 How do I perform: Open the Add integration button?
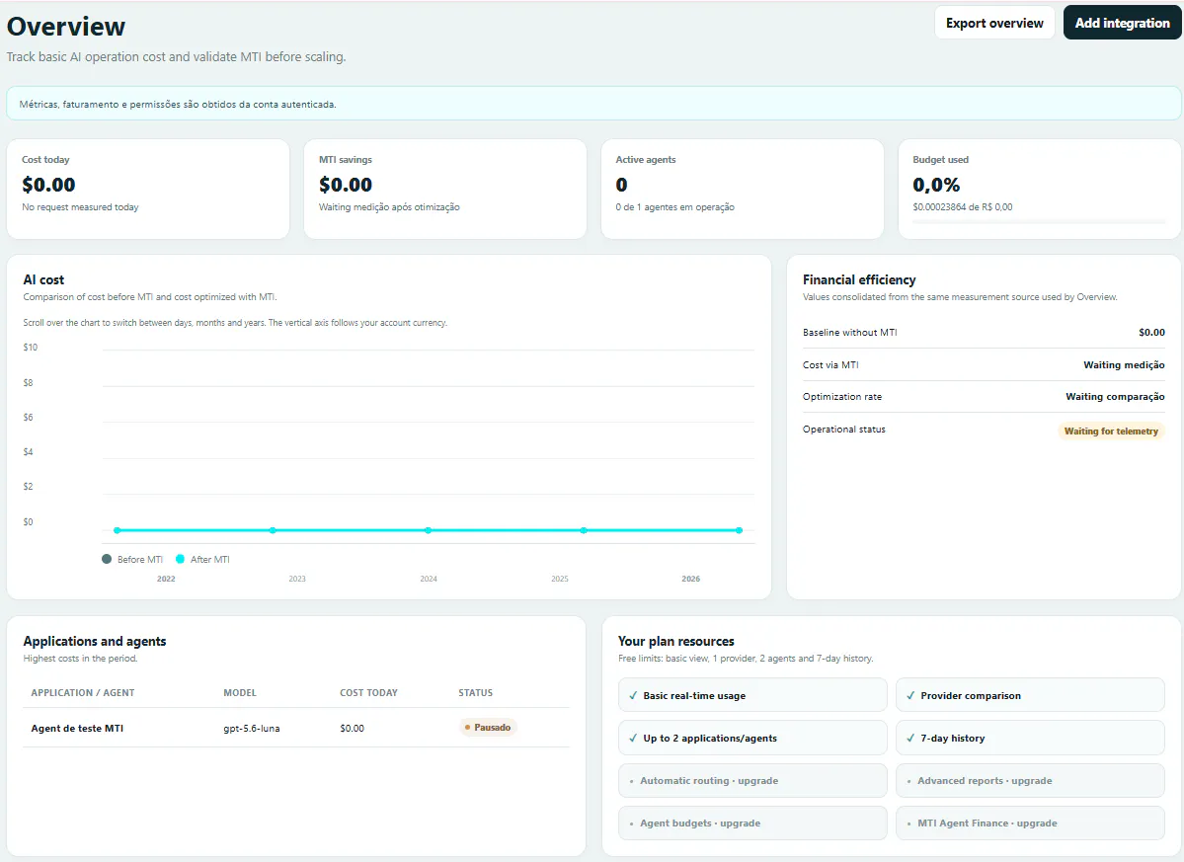(x=1122, y=23)
